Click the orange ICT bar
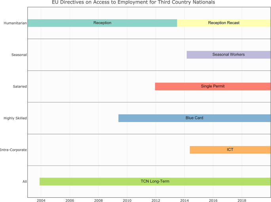271x202 pixels. pyautogui.click(x=230, y=150)
